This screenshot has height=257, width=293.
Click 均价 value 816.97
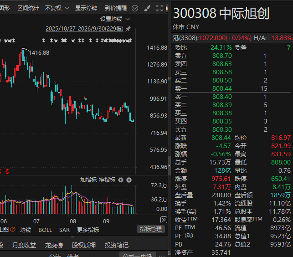click(281, 138)
